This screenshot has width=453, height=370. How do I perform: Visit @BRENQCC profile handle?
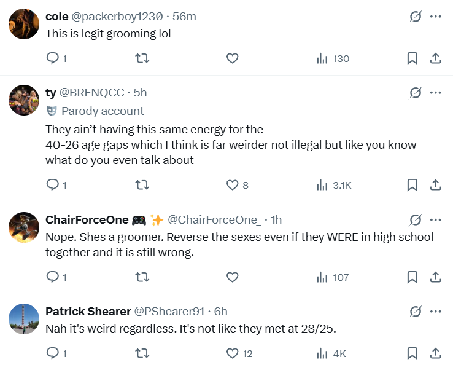point(93,93)
